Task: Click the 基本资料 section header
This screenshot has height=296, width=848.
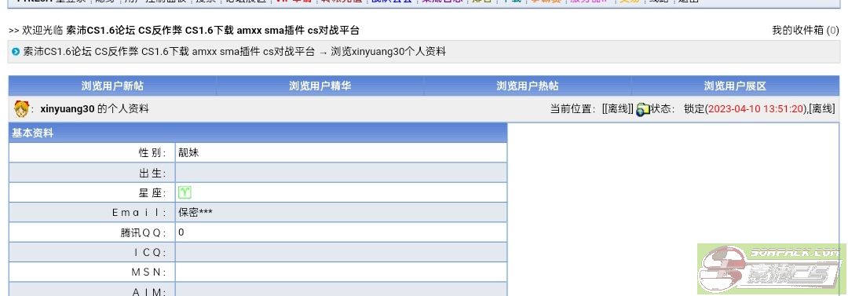Action: 33,133
